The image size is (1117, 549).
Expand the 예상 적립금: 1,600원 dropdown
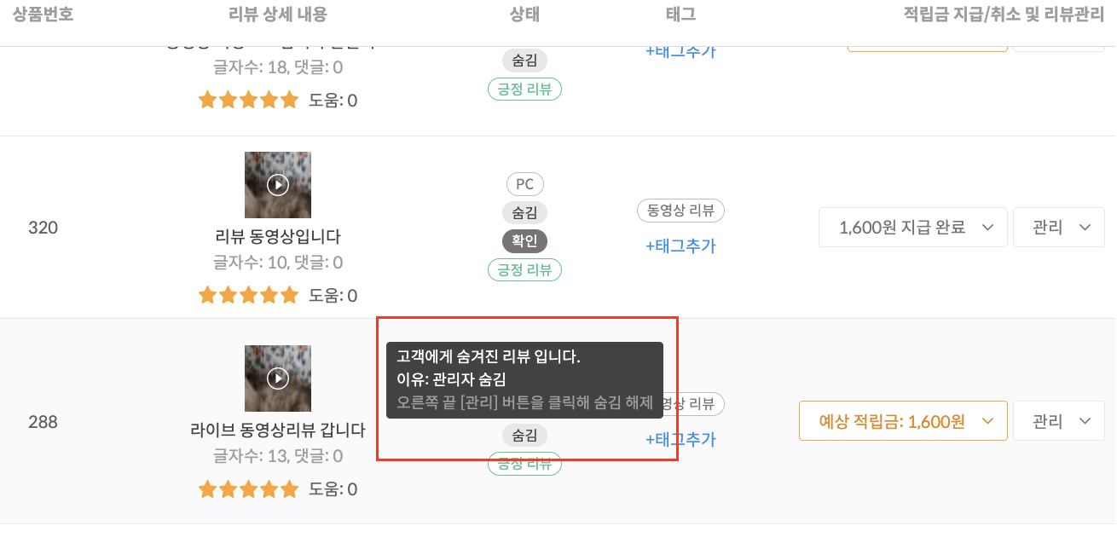(x=903, y=420)
